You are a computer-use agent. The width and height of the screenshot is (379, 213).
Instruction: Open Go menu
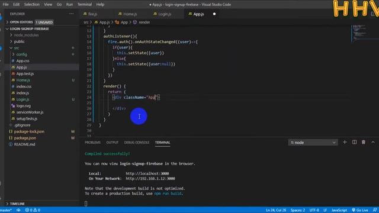click(59, 4)
